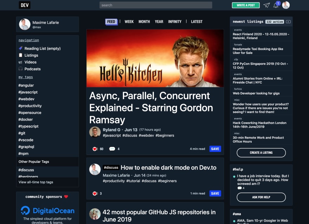This screenshot has width=309, height=224.
Task: Open the Hell's Kitchen cover image
Action: 155,58
